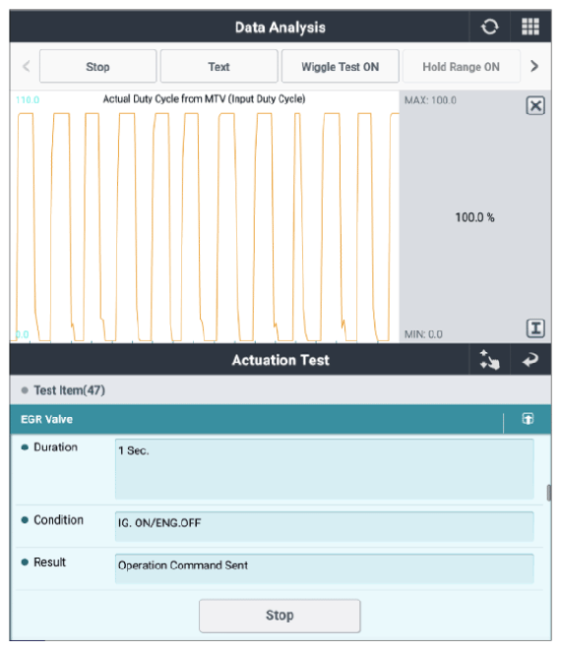Image resolution: width=561 pixels, height=650 pixels.
Task: Click the touch selection icon in Actuation Test
Action: coord(489,360)
